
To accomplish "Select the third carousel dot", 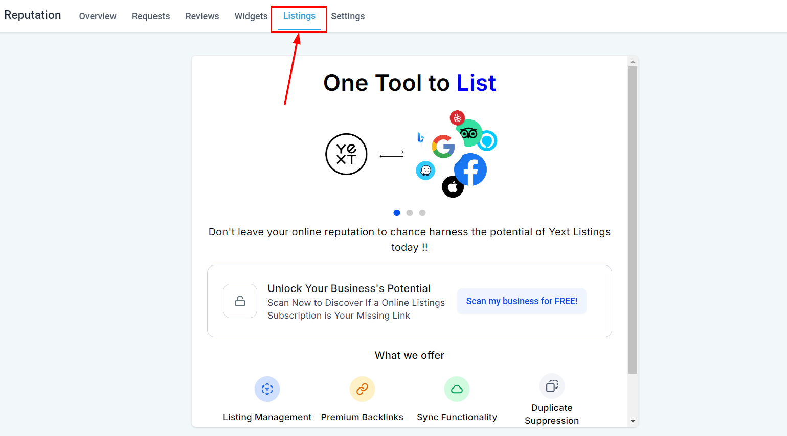I will click(x=422, y=213).
